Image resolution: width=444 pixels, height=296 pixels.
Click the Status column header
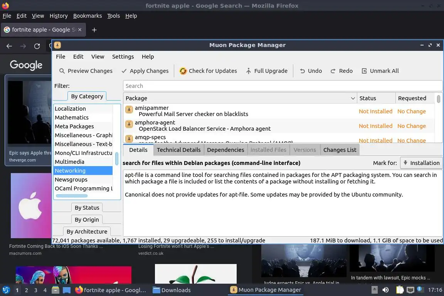(x=376, y=98)
